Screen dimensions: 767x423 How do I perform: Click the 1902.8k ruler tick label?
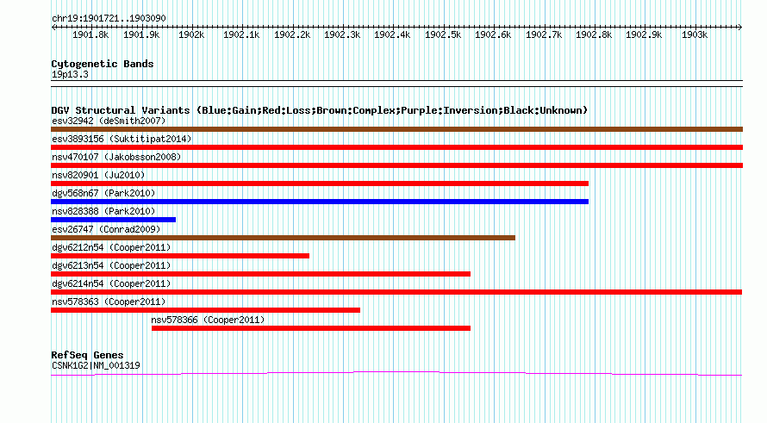click(x=594, y=34)
